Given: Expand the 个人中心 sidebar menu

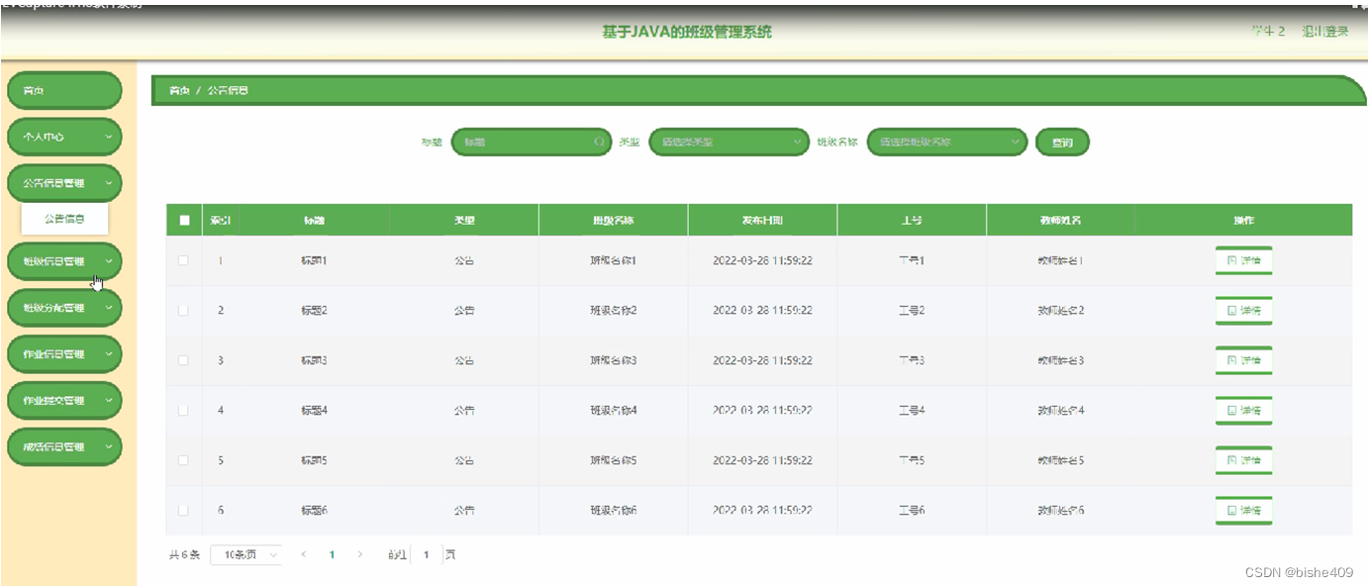Looking at the screenshot, I should [x=64, y=138].
